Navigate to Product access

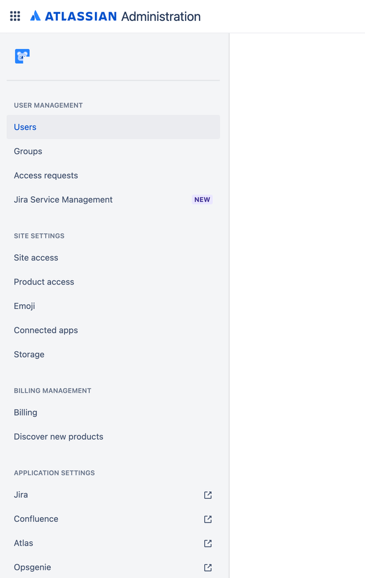(x=113, y=282)
